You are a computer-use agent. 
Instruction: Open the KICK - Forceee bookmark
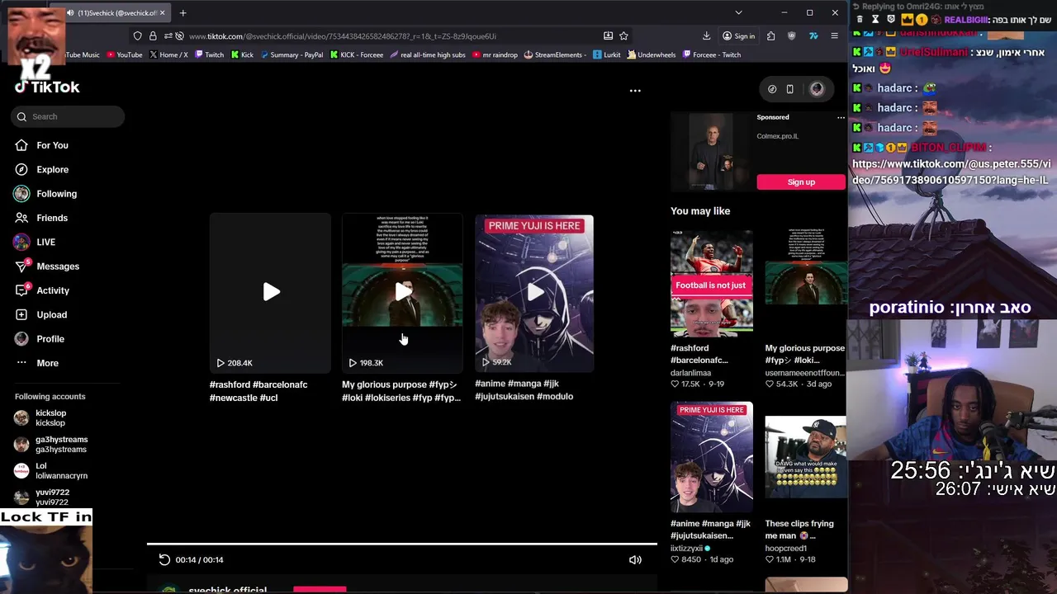click(357, 54)
